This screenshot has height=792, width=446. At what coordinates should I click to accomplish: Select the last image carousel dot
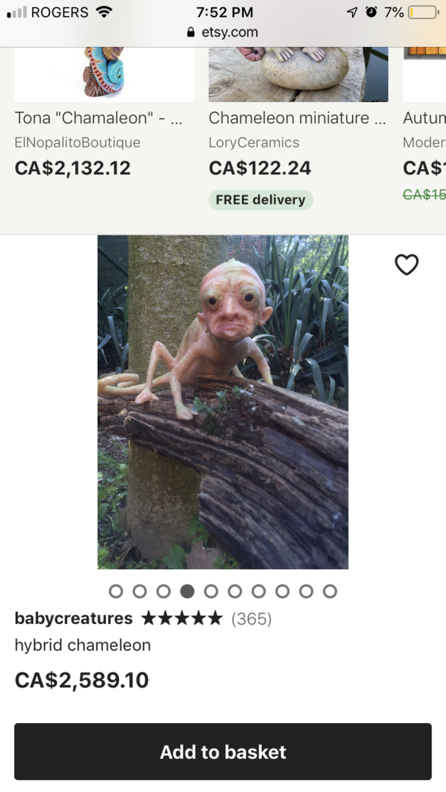point(330,591)
